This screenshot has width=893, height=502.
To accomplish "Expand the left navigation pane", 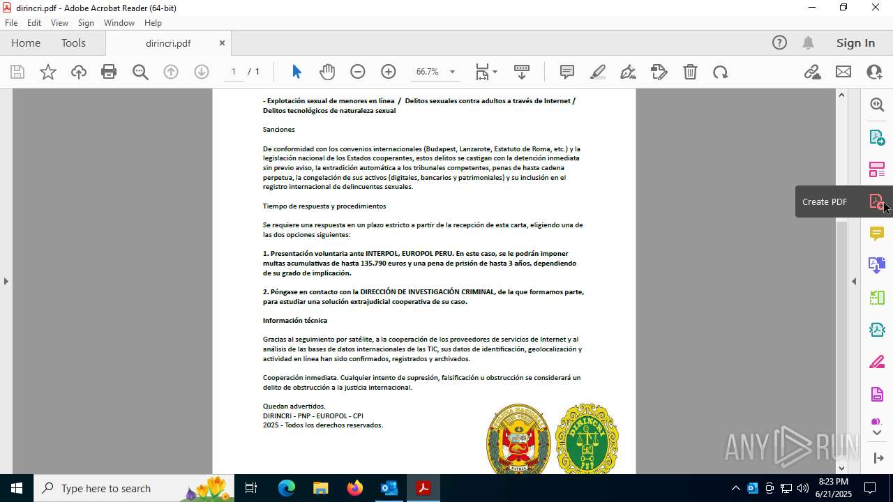I will (x=6, y=281).
